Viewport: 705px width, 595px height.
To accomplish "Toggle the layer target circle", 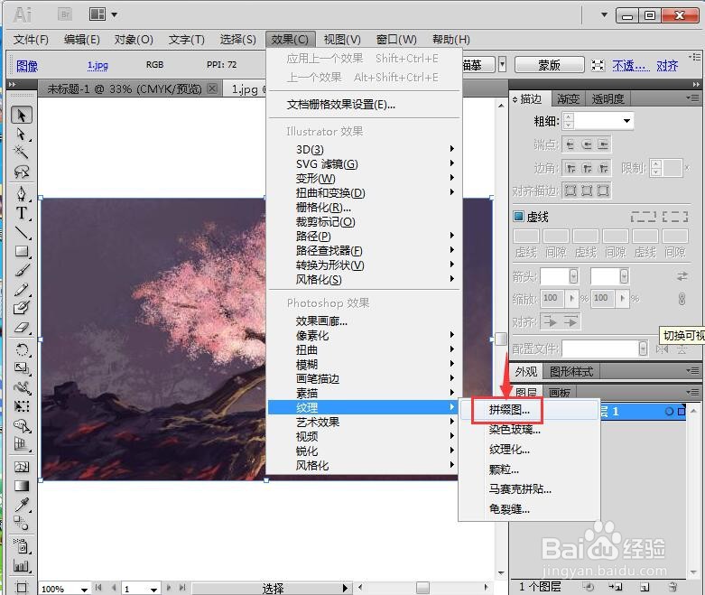I will 669,411.
